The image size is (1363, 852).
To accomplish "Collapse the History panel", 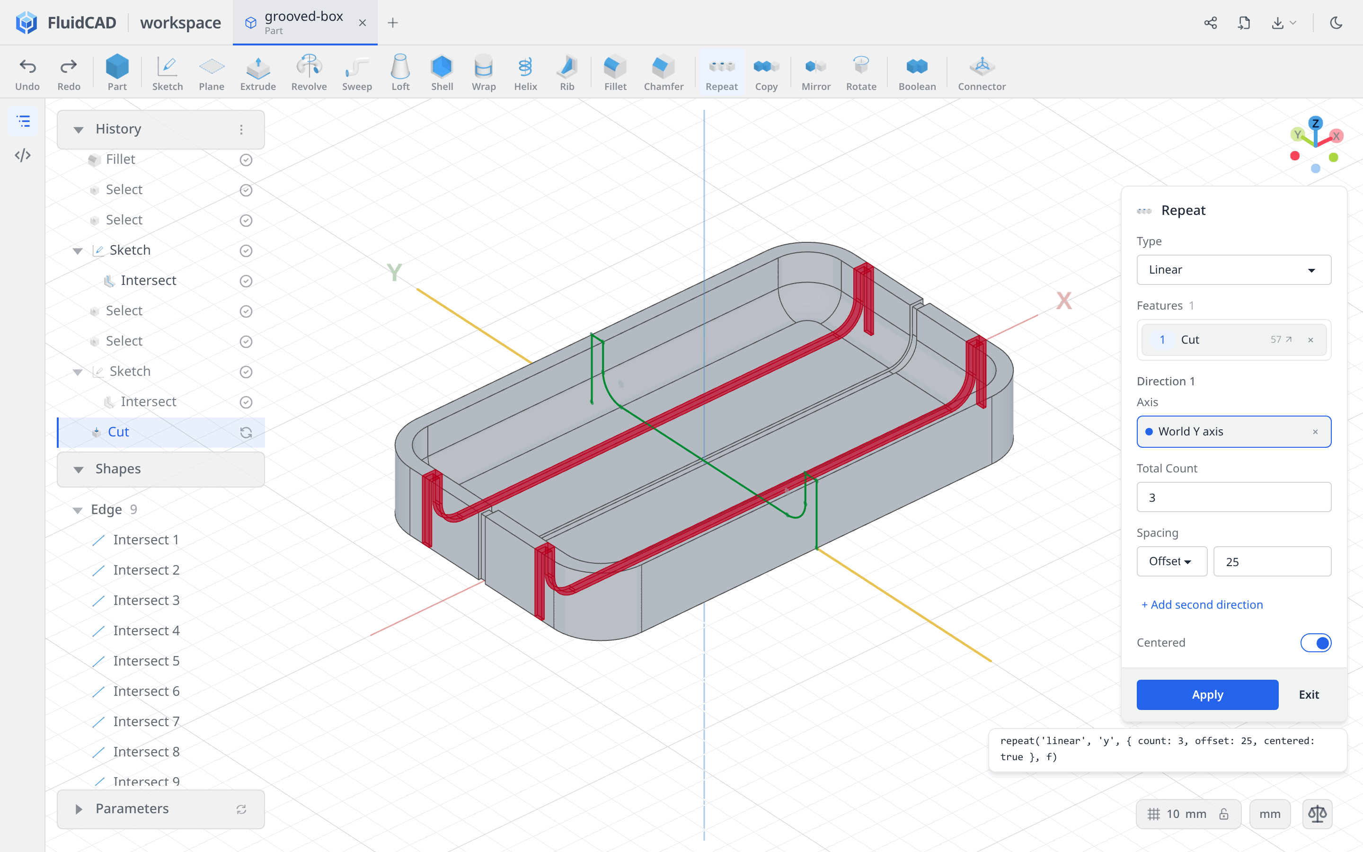I will click(78, 130).
